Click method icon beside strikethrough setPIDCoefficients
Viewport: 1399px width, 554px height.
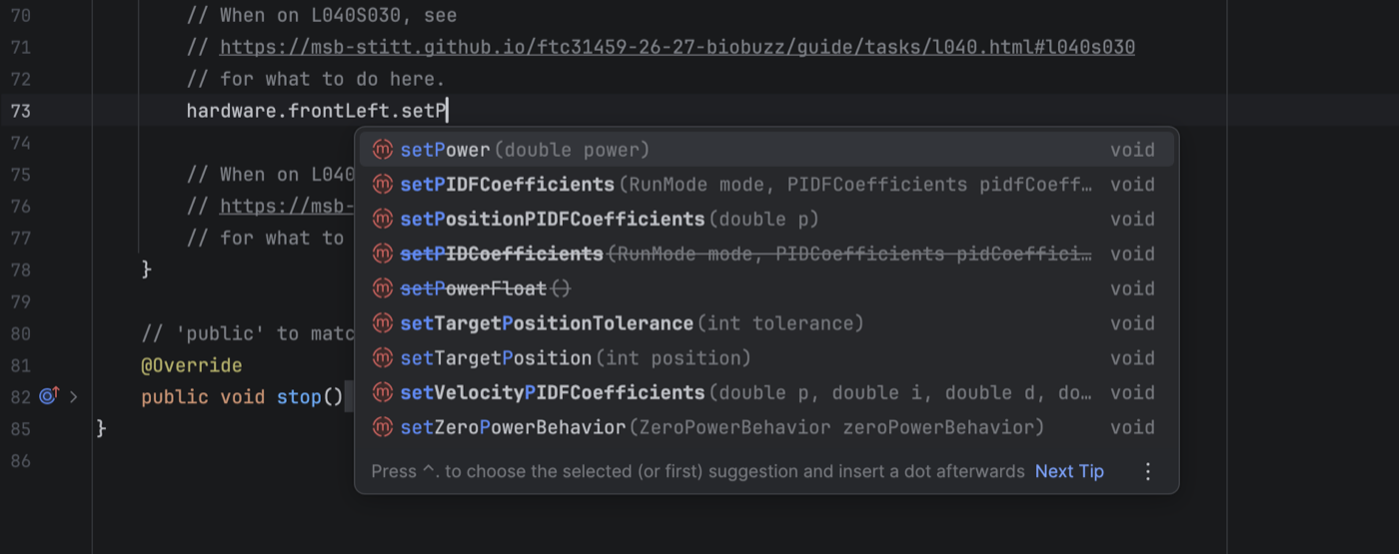click(x=382, y=255)
